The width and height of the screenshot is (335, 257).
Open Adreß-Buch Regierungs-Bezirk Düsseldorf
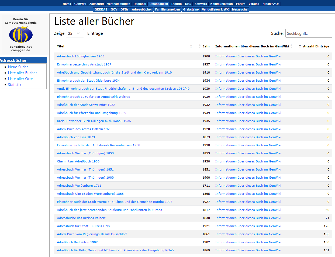coord(92,234)
